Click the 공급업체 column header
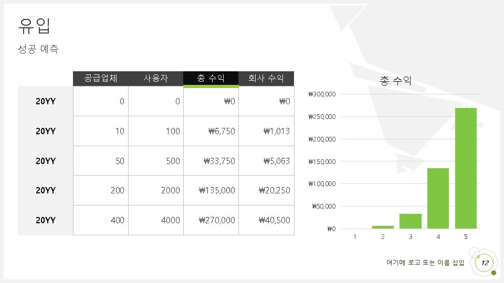504x283 pixels. point(101,78)
